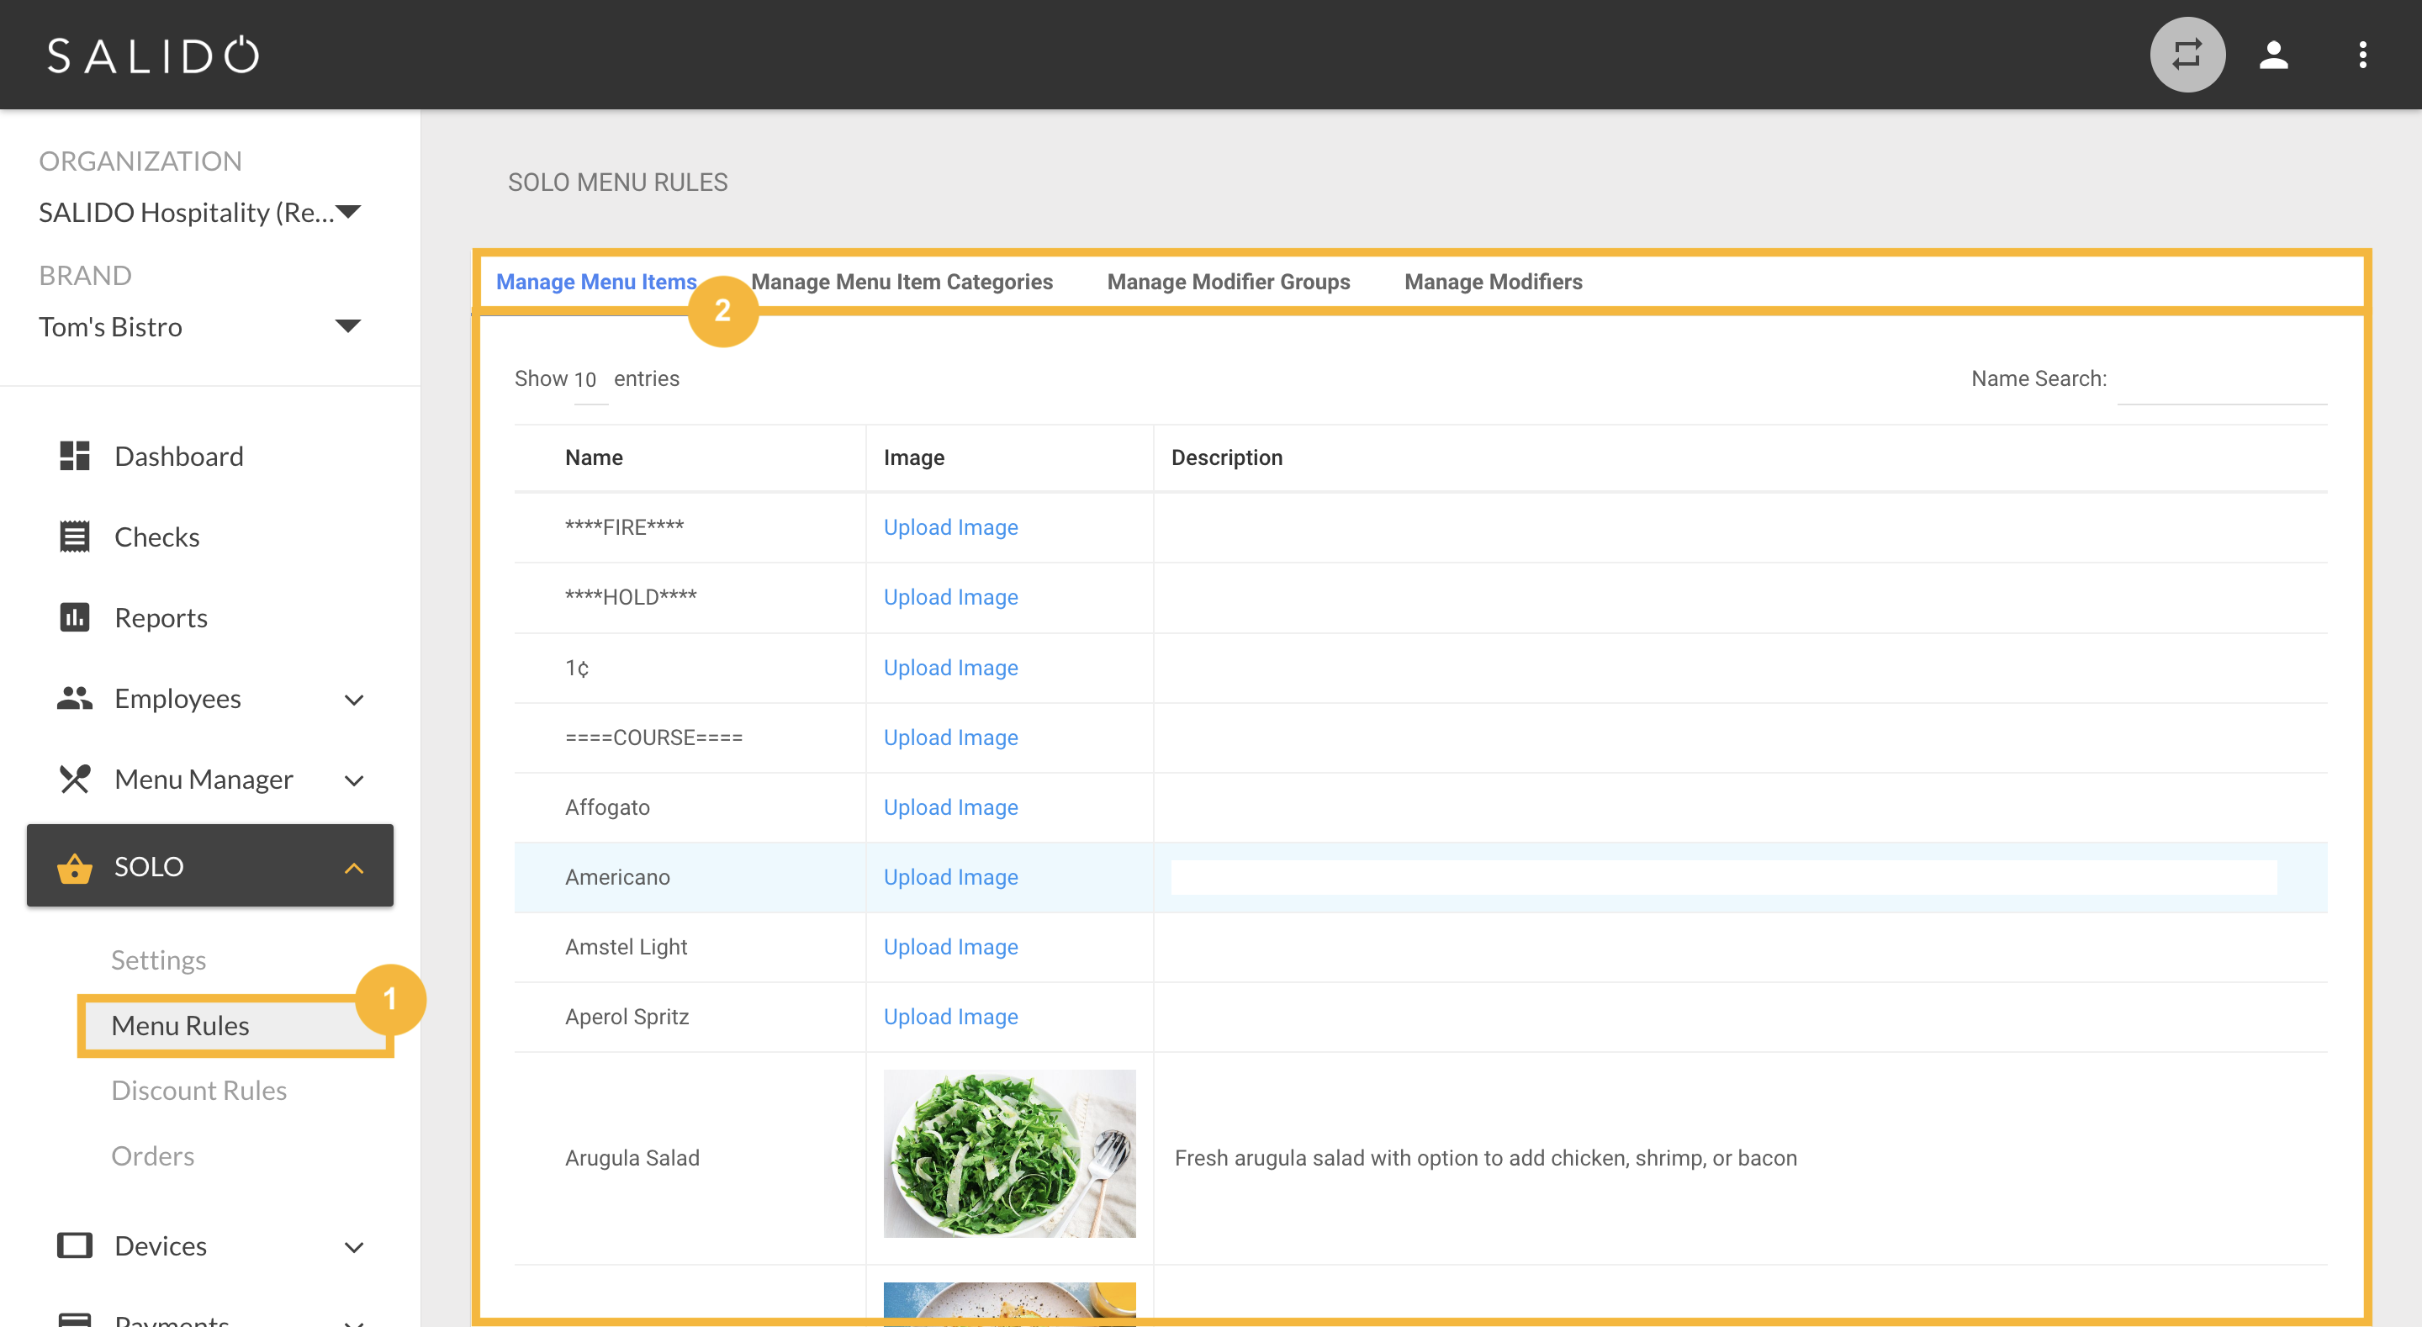Screen dimensions: 2422x1327
Task: Switch to Manage Menu Item Categories tab
Action: coord(902,281)
